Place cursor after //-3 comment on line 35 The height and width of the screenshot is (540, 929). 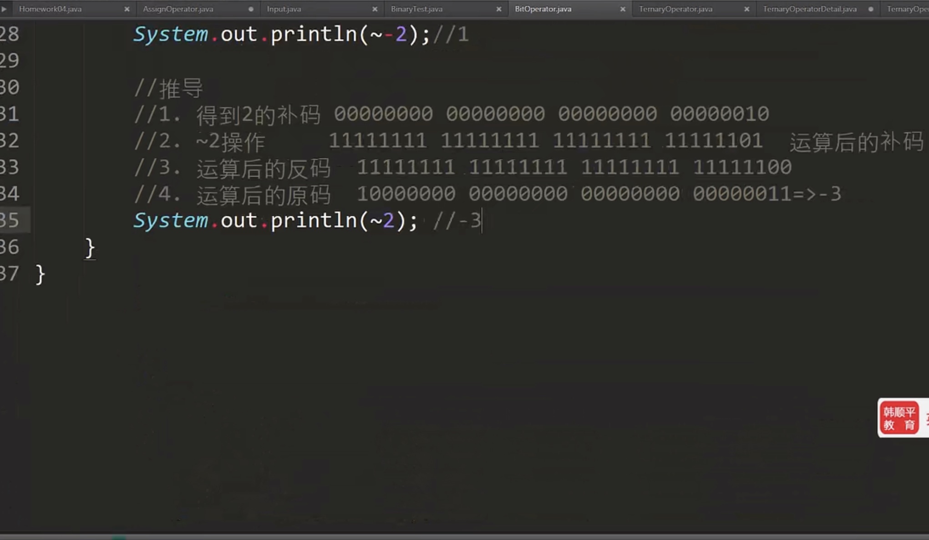click(x=482, y=221)
